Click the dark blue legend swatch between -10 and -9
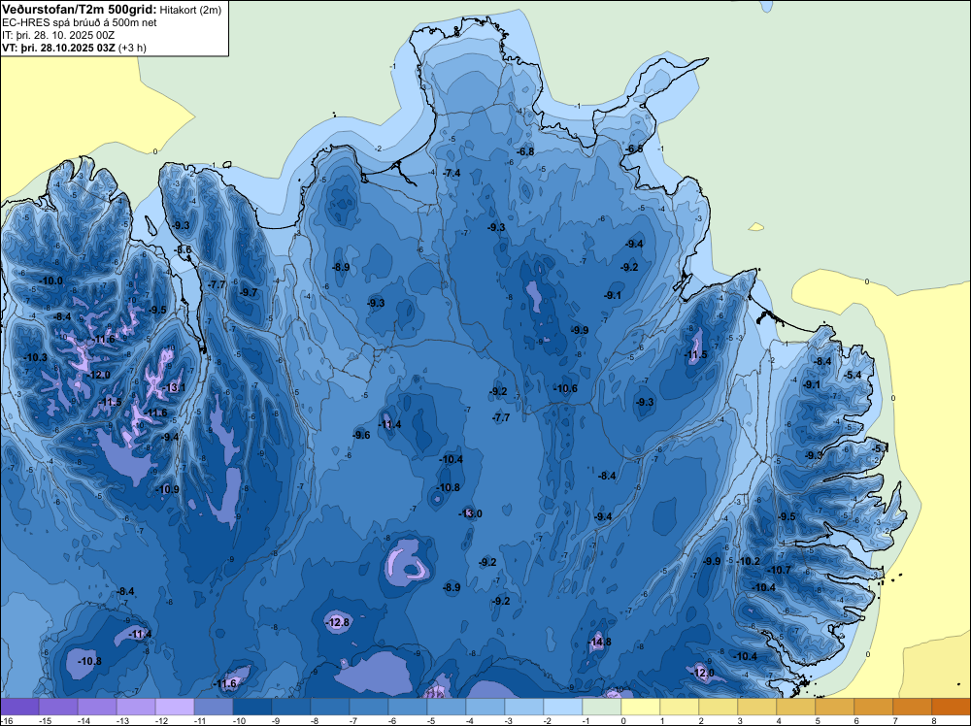The image size is (971, 726). click(x=252, y=707)
